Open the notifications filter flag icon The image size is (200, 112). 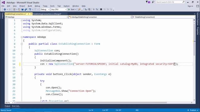[148, 2]
